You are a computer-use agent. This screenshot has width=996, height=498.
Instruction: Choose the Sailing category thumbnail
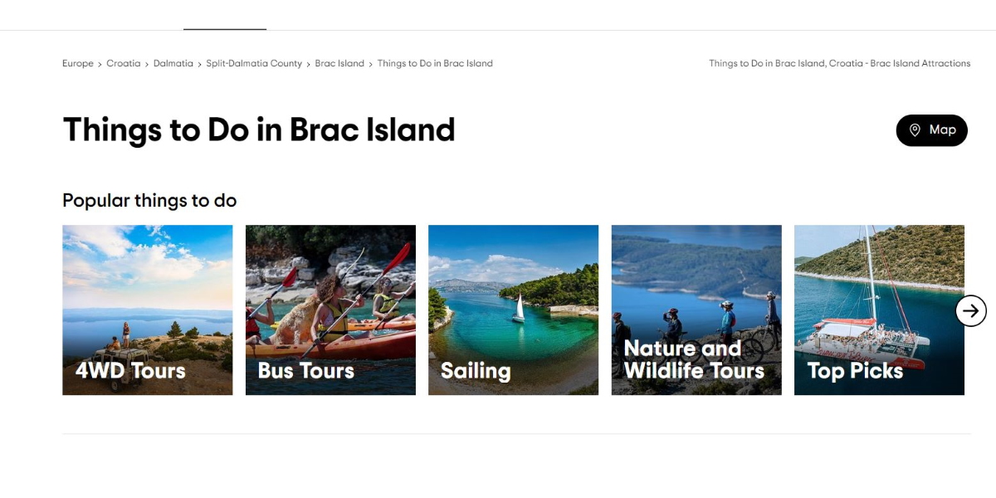tap(513, 310)
